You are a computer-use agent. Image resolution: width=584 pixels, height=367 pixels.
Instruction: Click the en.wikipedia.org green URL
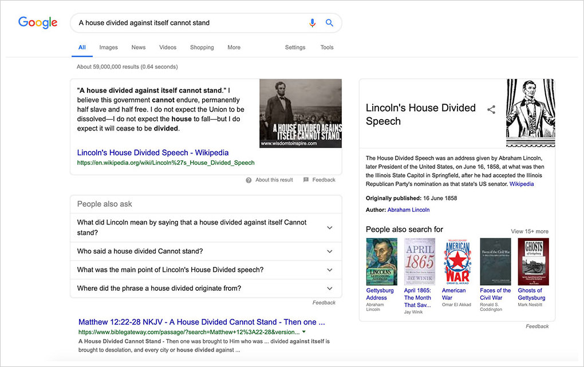165,163
